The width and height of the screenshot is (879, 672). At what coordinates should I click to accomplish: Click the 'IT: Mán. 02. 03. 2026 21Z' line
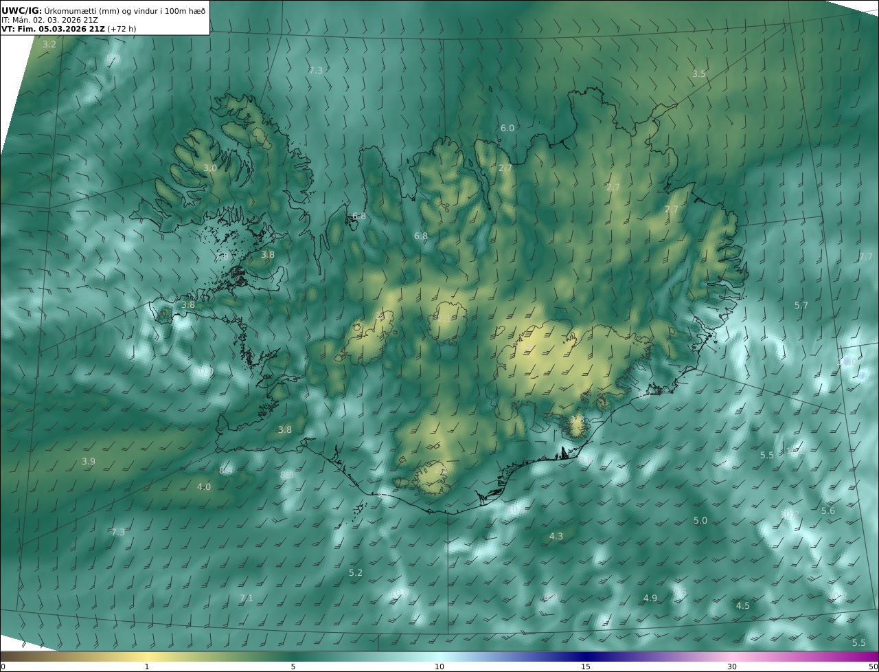click(x=49, y=21)
